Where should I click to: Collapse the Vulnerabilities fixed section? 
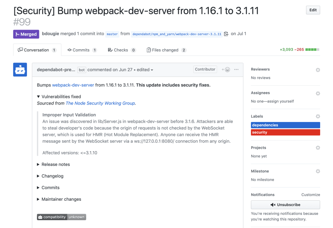[59, 97]
